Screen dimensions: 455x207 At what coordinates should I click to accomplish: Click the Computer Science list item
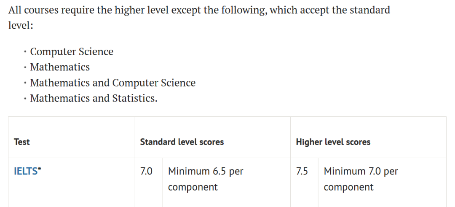coord(72,52)
